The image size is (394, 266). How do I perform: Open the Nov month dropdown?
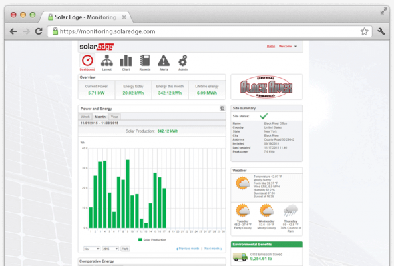coord(91,249)
